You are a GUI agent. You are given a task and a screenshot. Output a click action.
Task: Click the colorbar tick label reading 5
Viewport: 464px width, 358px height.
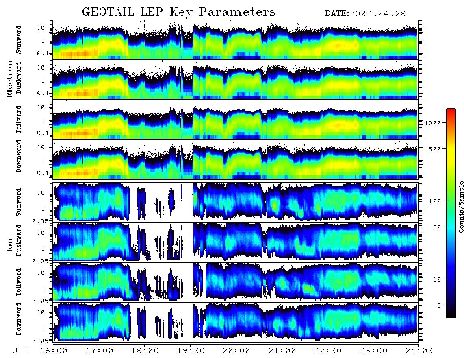click(439, 306)
